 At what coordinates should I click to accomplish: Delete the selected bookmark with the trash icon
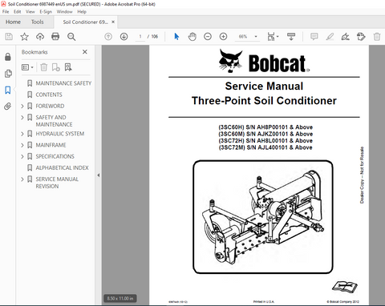[x=44, y=67]
